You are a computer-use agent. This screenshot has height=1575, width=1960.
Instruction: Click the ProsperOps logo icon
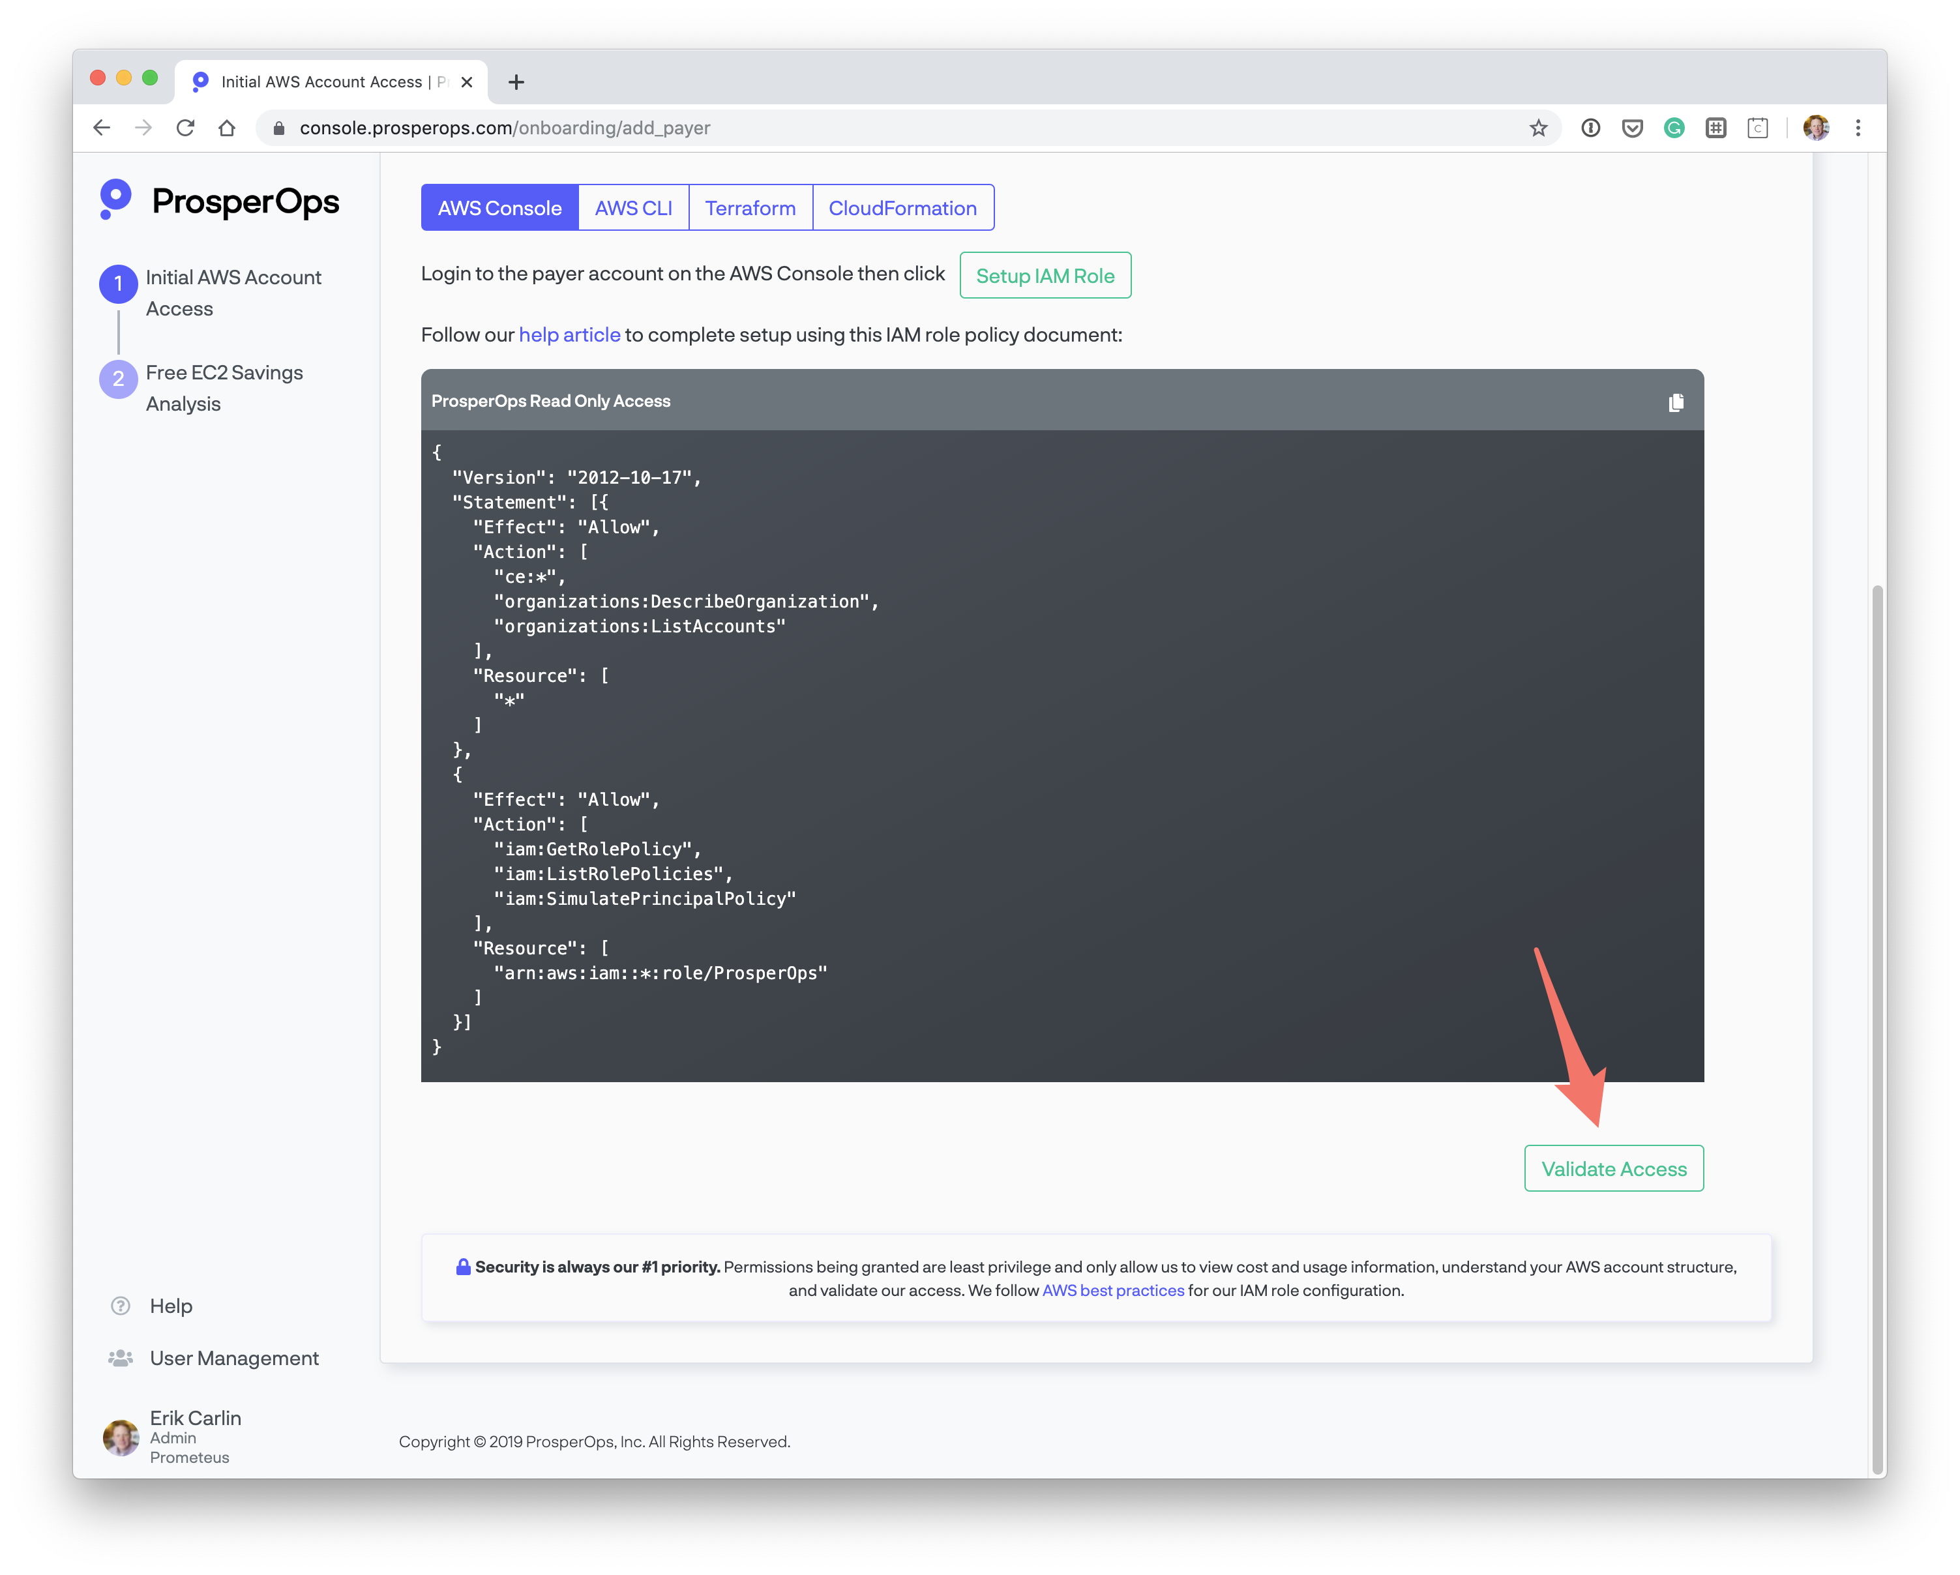(x=115, y=199)
